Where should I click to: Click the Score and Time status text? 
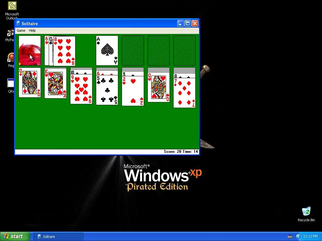tap(181, 152)
